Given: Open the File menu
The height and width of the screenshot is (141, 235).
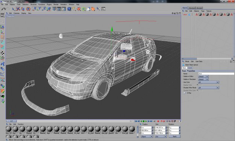Looking at the screenshot, I should tap(2, 4).
